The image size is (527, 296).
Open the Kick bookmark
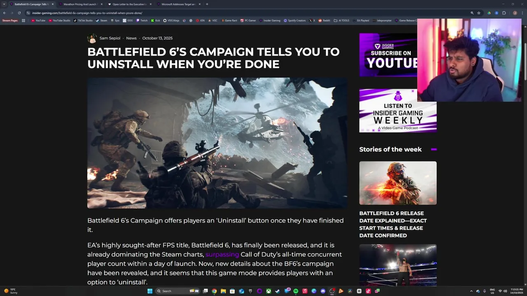pos(155,20)
